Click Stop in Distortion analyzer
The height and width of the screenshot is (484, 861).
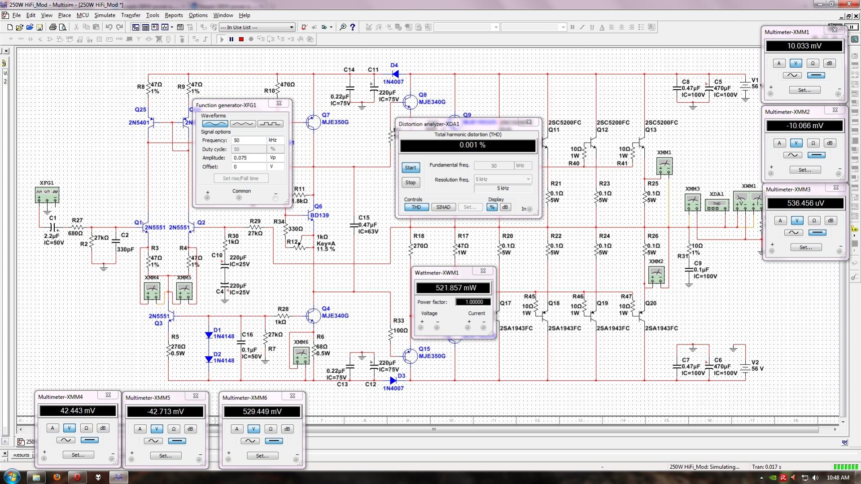pyautogui.click(x=411, y=183)
